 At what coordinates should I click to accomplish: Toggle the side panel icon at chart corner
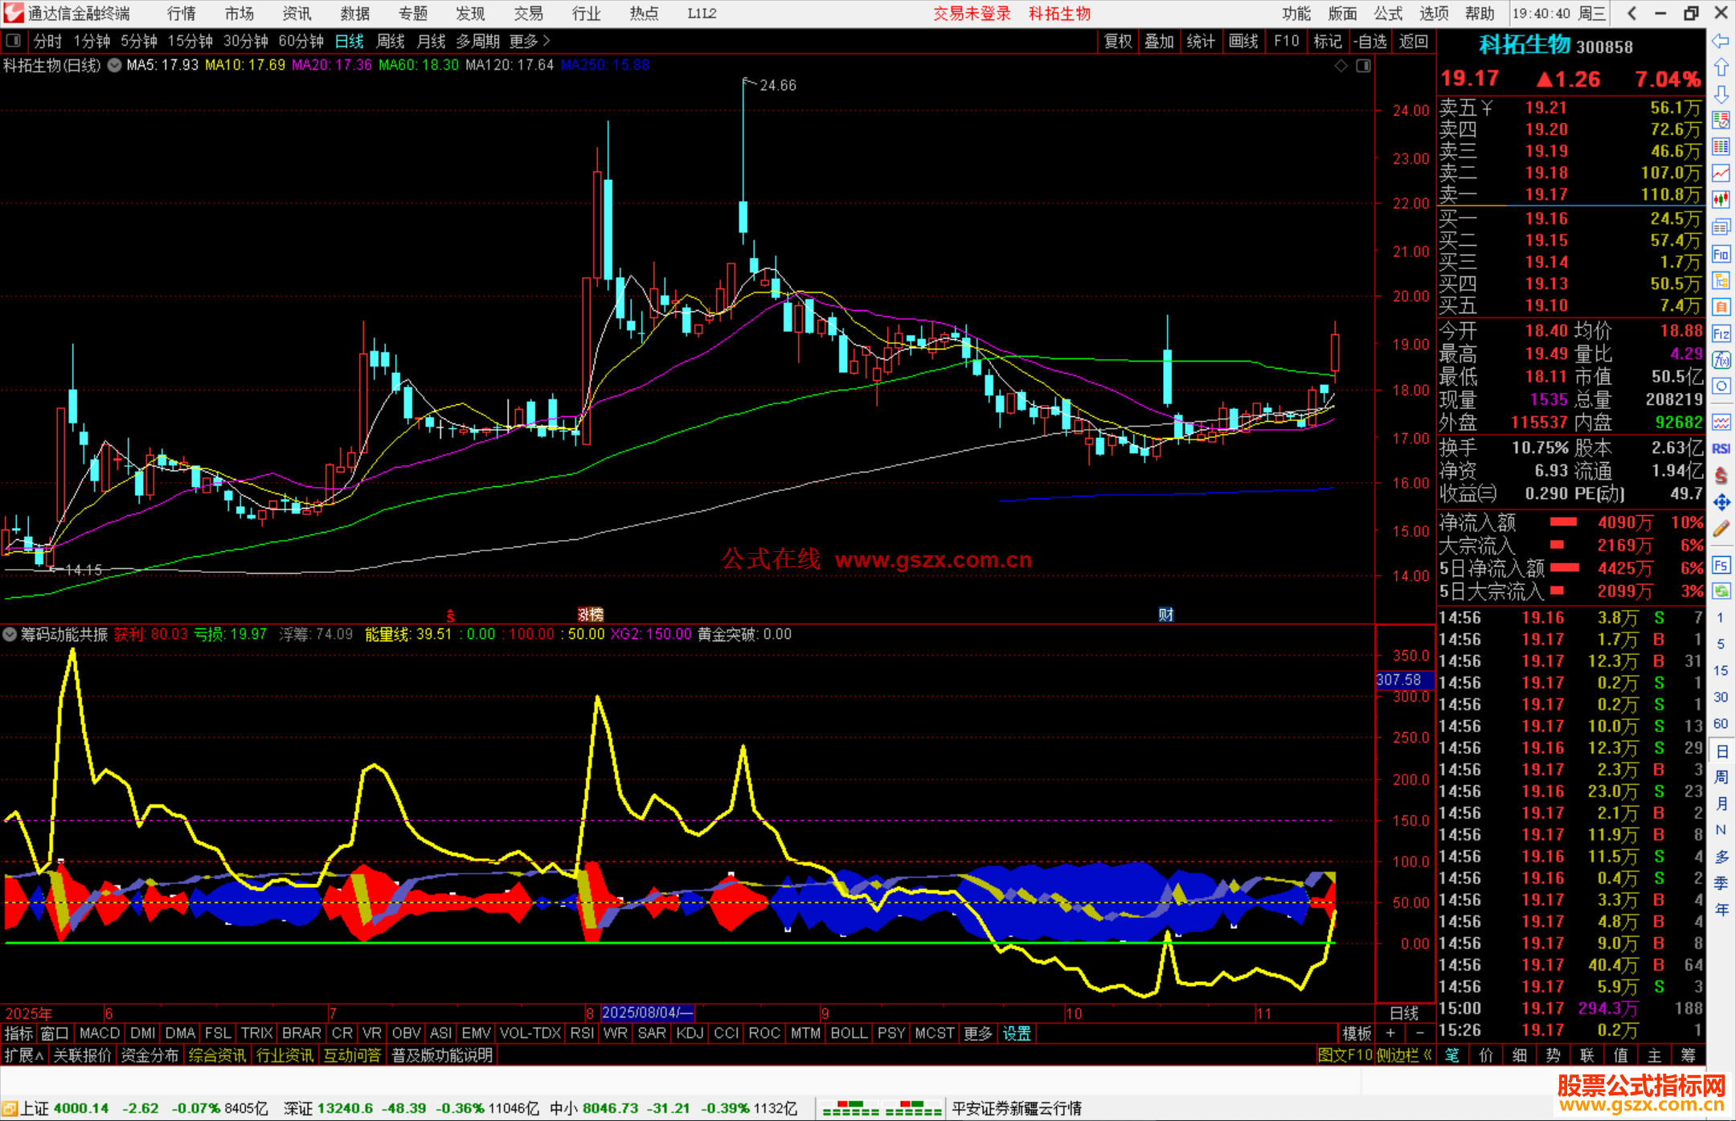point(1363,66)
